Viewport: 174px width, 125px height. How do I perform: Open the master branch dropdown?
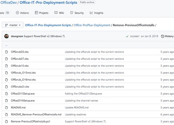[x=13, y=25]
